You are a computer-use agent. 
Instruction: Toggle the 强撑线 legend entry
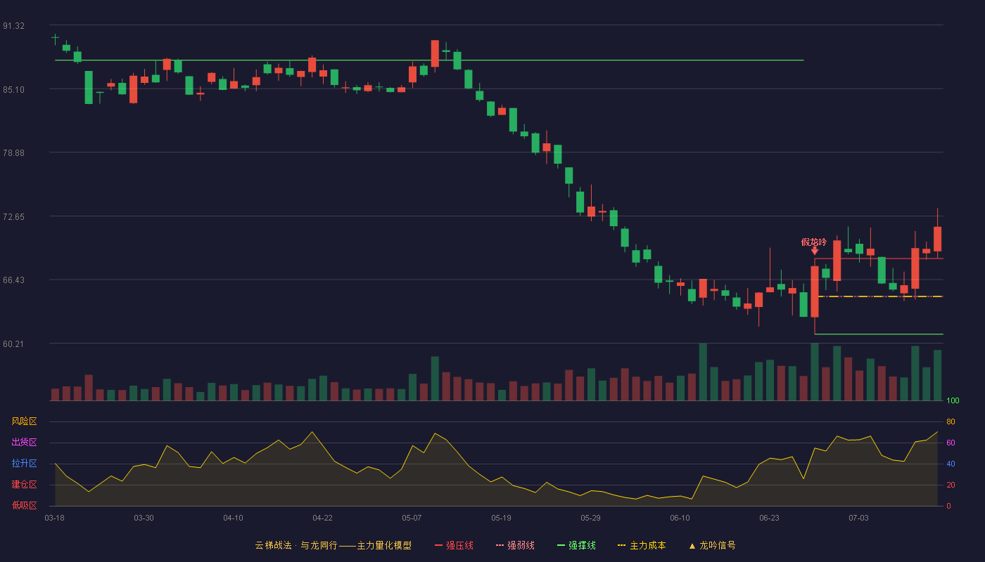(576, 545)
